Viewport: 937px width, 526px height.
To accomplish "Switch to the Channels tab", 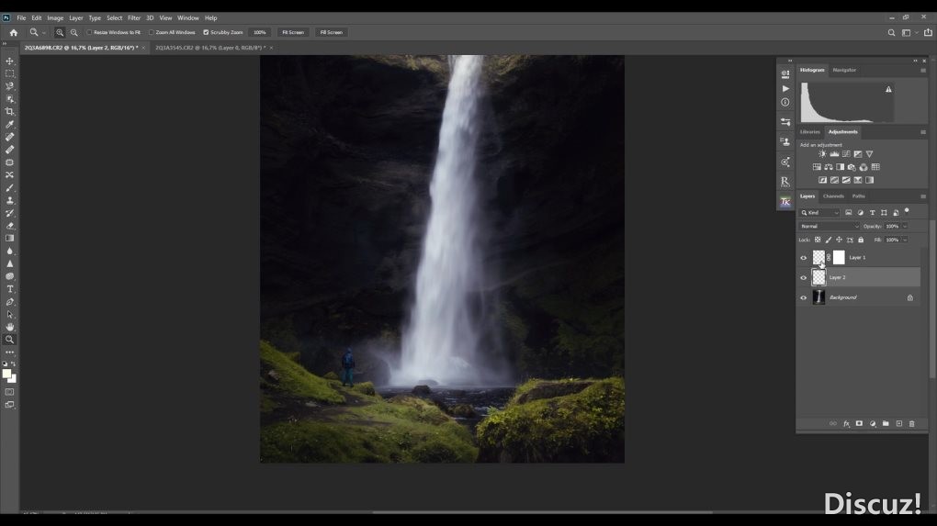I will pyautogui.click(x=833, y=196).
